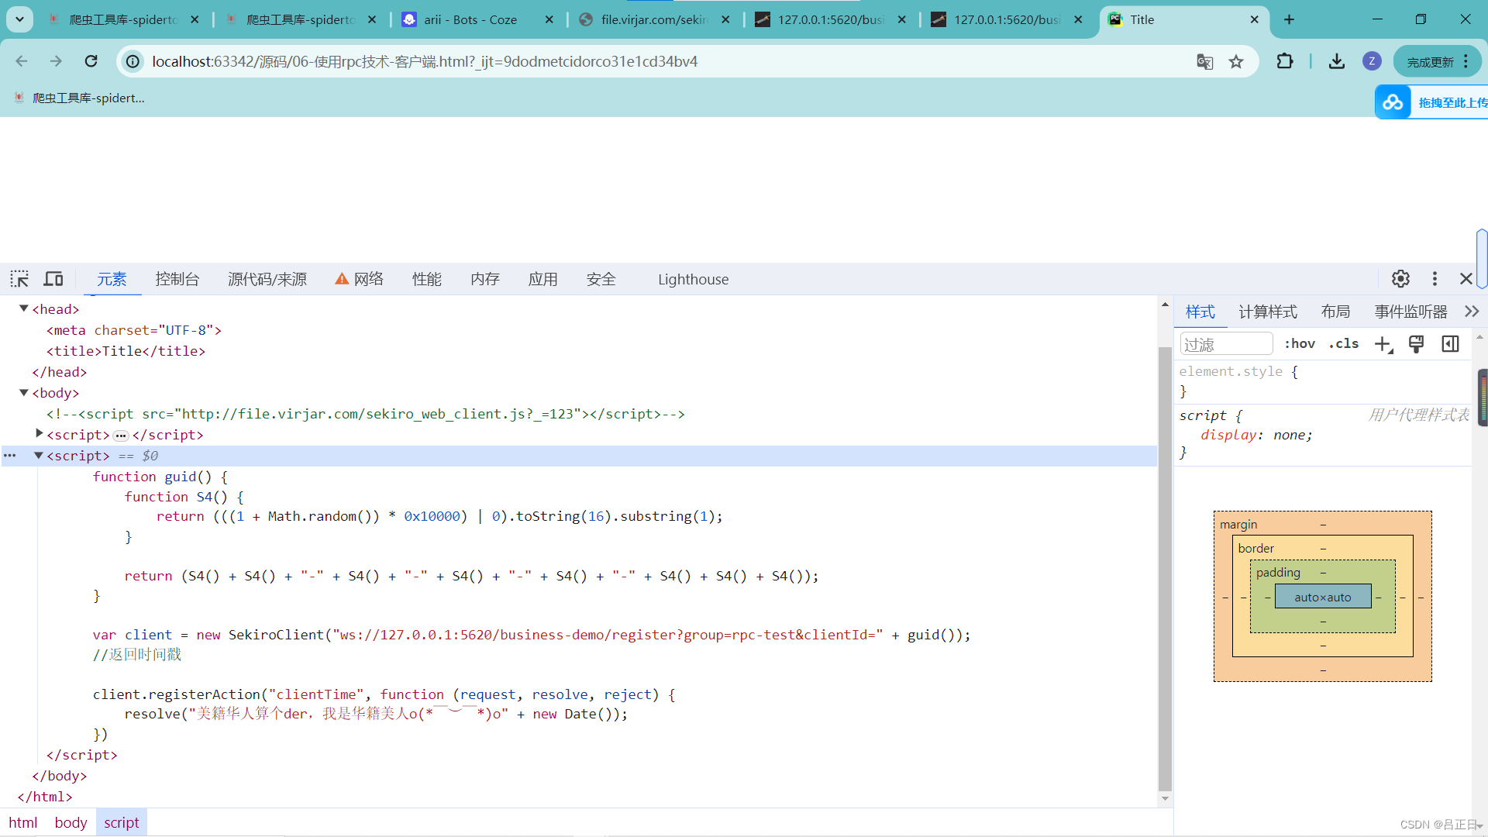Open the 源代码/来源 panel tab
1488x837 pixels.
point(267,279)
